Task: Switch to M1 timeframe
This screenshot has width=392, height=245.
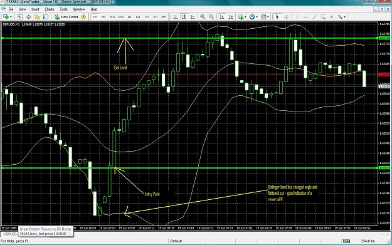Action: pos(95,17)
